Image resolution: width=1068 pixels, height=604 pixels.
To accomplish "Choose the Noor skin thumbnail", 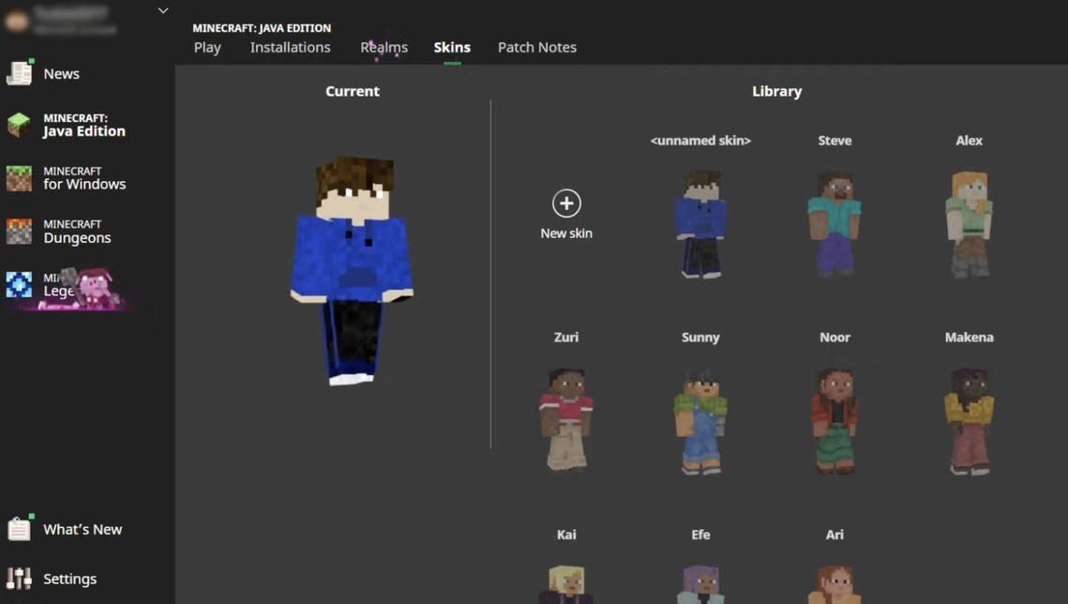I will pos(835,421).
